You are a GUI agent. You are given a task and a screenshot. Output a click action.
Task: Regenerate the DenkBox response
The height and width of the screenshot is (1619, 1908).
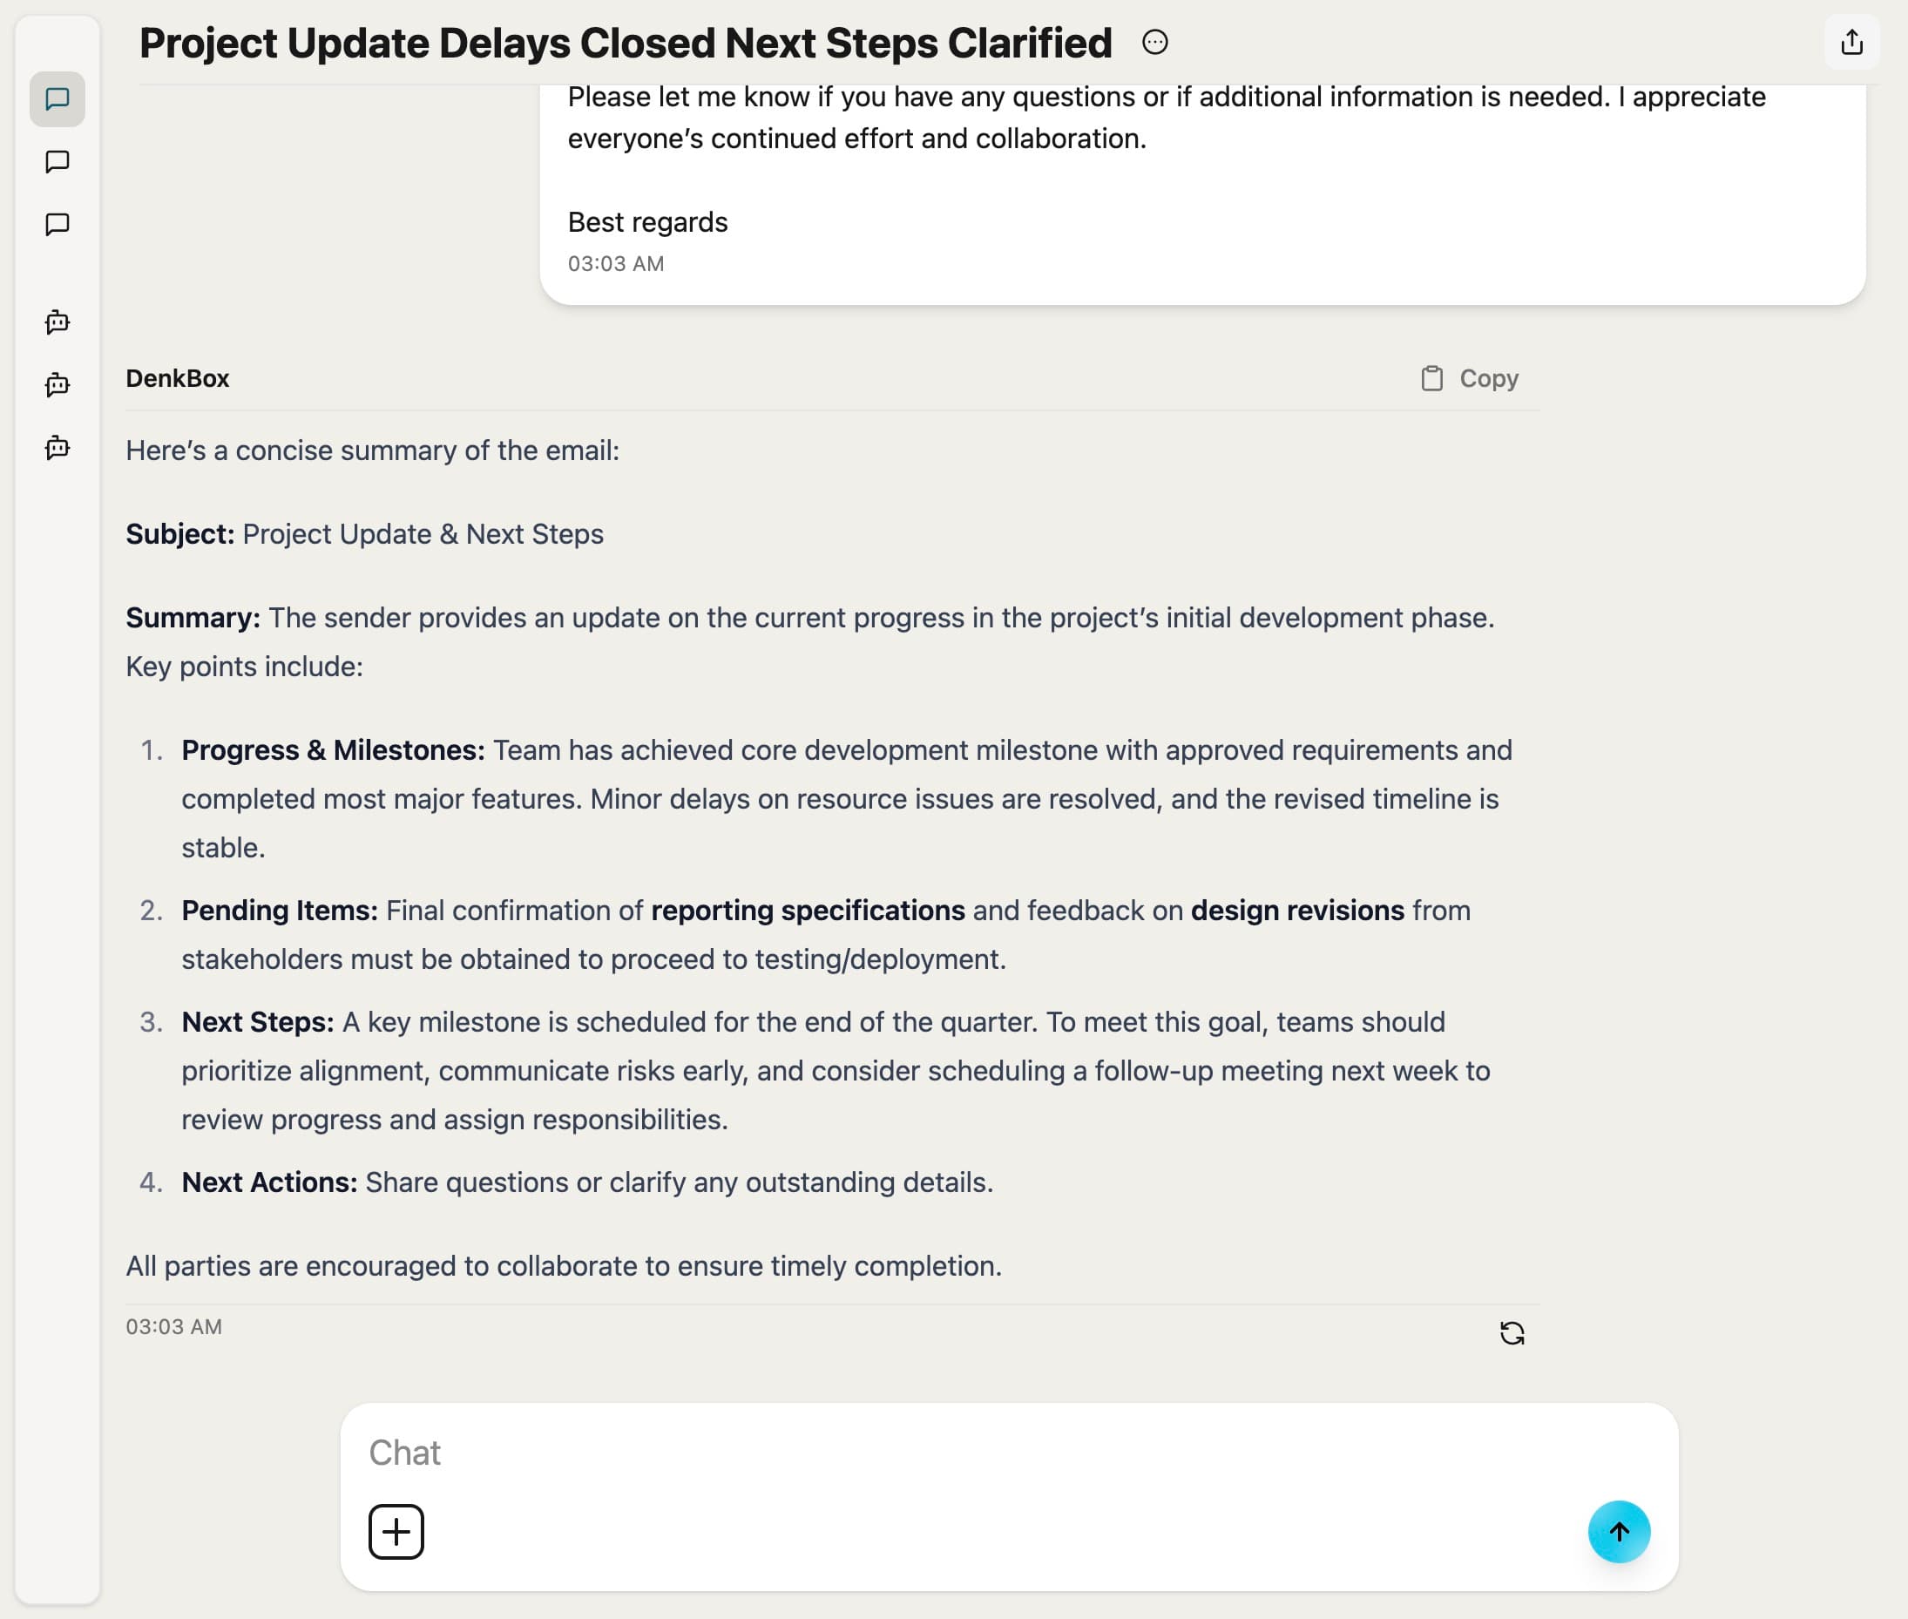(x=1512, y=1332)
